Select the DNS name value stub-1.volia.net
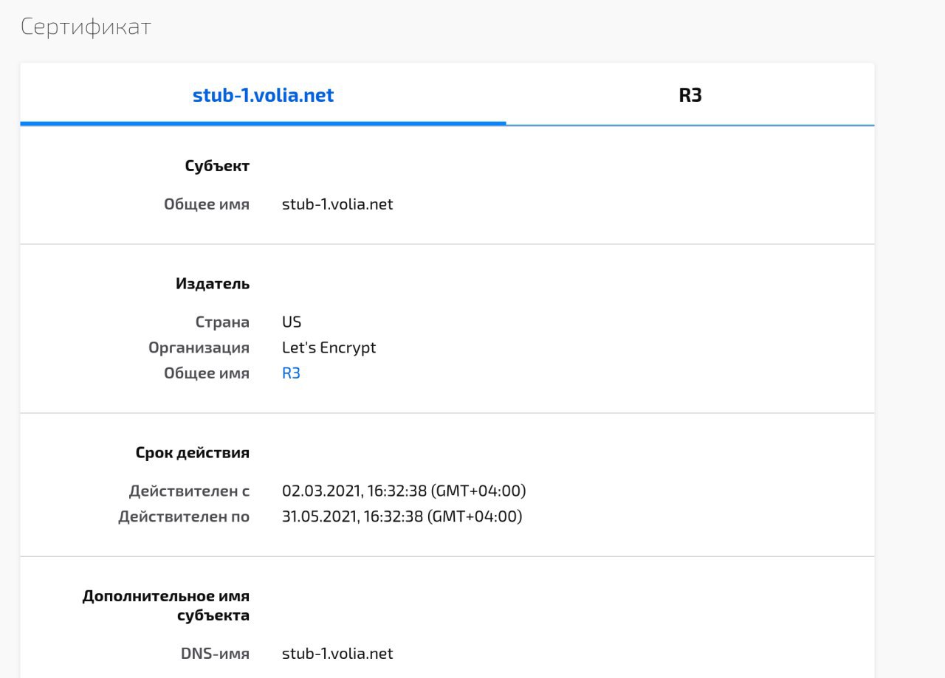Screen dimensions: 945x678 point(337,654)
